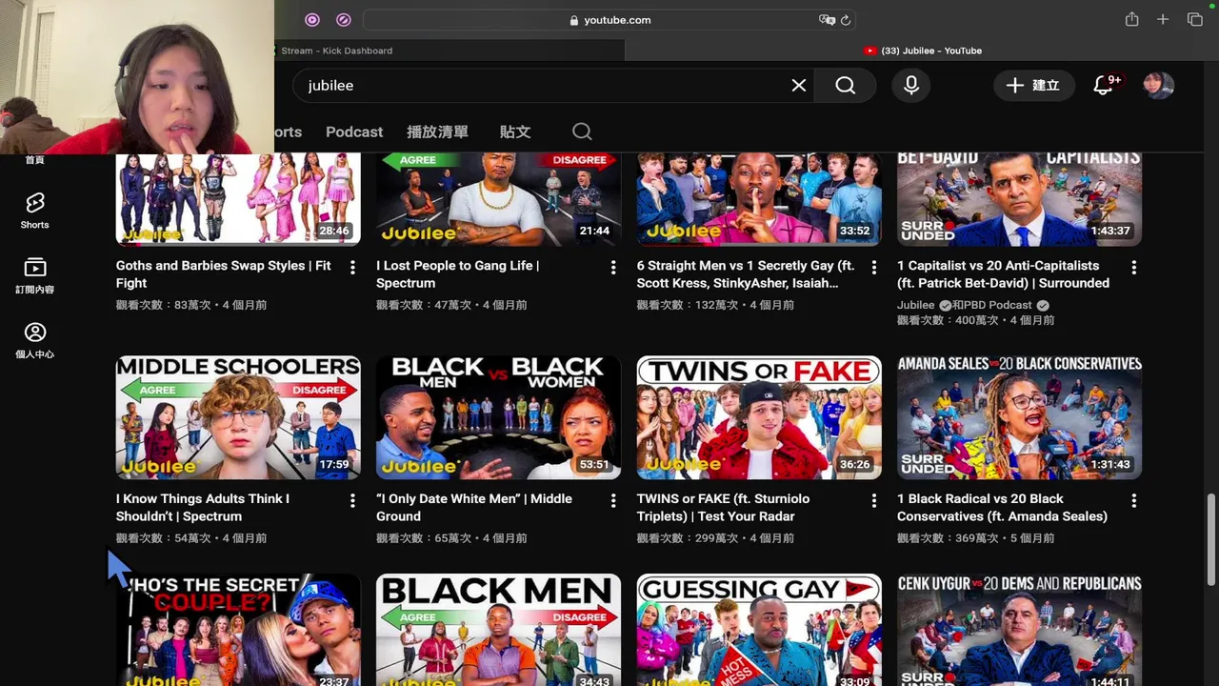The width and height of the screenshot is (1219, 686).
Task: Play the Black Men vs Black Women thumbnail
Action: point(498,417)
